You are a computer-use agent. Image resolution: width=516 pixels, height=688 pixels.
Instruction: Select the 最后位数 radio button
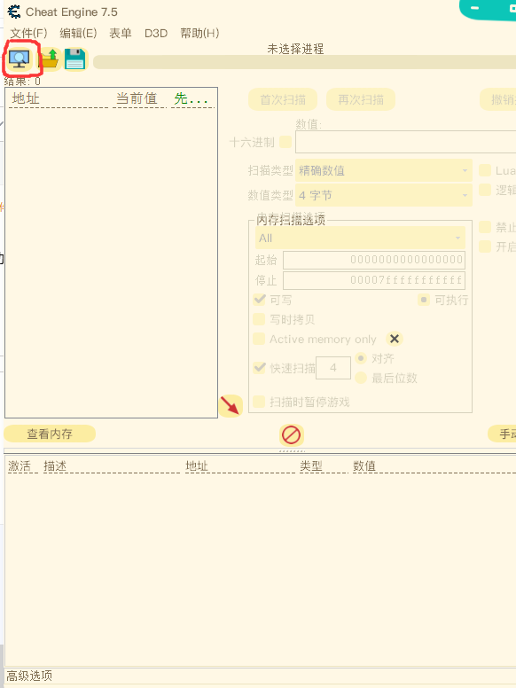361,378
